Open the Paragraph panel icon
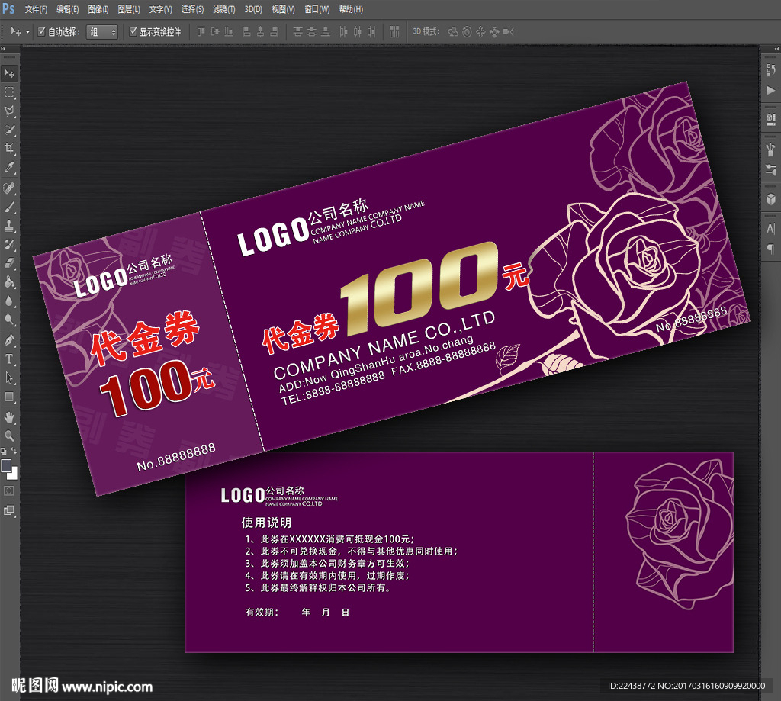 pos(770,249)
